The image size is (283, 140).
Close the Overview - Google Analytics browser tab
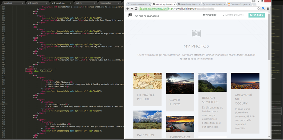point(249,4)
